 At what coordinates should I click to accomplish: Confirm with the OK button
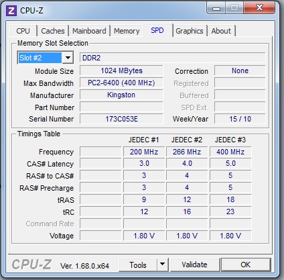(x=245, y=265)
